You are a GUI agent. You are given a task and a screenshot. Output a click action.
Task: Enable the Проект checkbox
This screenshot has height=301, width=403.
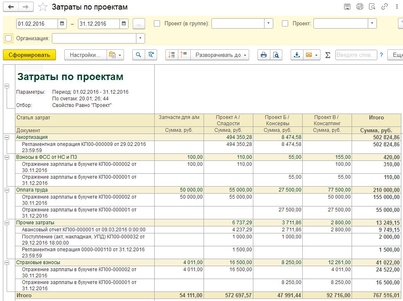[x=285, y=24]
